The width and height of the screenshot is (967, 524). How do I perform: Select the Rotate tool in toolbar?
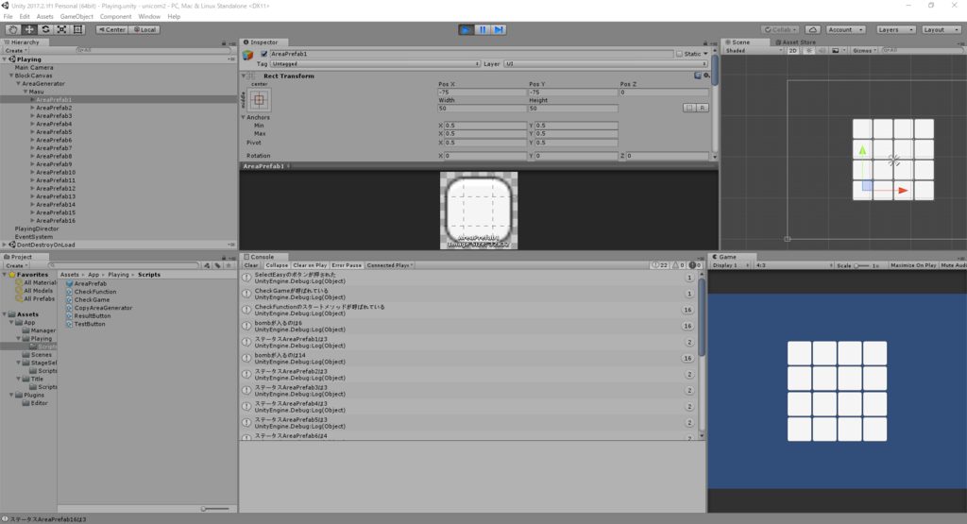(45, 29)
